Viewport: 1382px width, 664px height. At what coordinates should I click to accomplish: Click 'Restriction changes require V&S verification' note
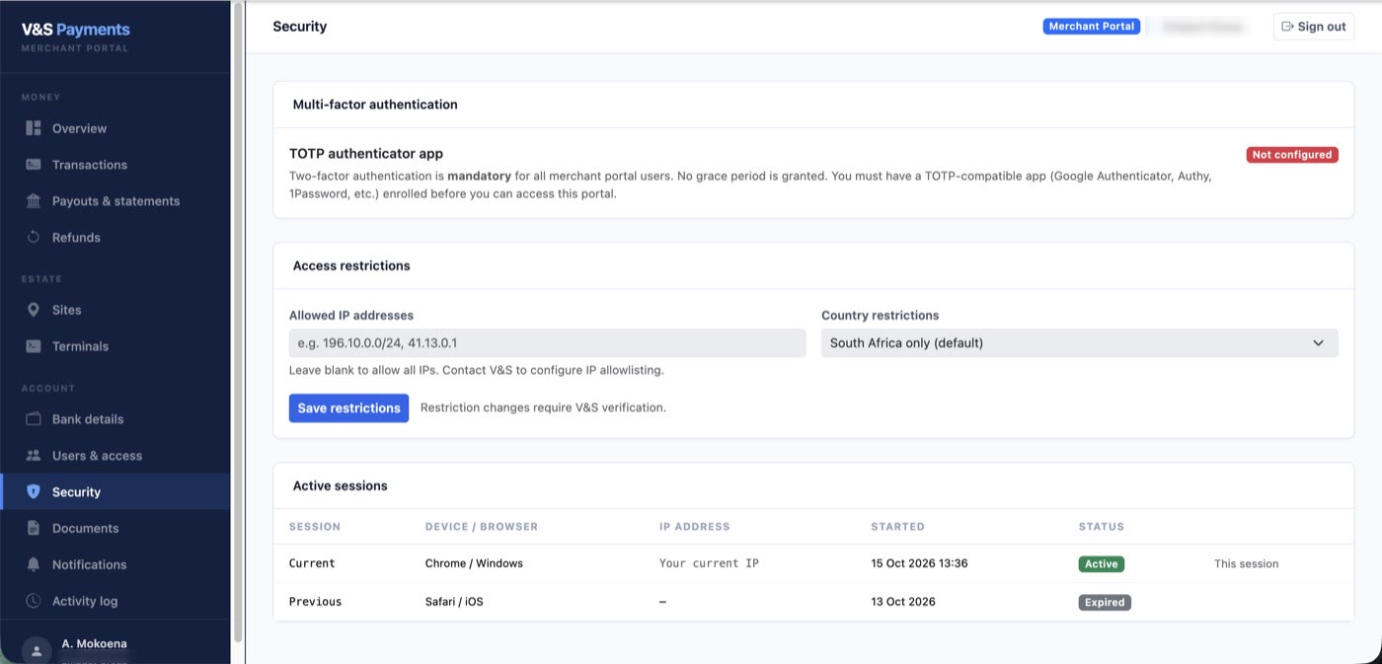(x=543, y=407)
